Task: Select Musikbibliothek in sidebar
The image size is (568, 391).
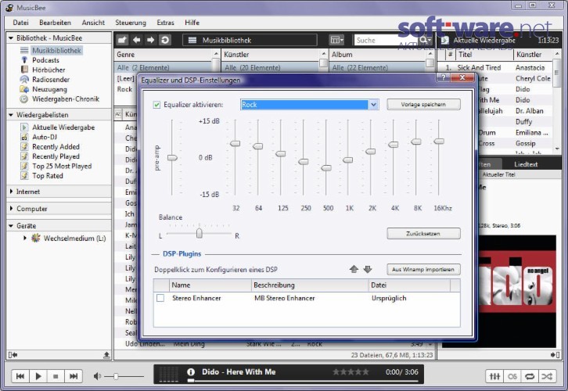Action: point(56,50)
